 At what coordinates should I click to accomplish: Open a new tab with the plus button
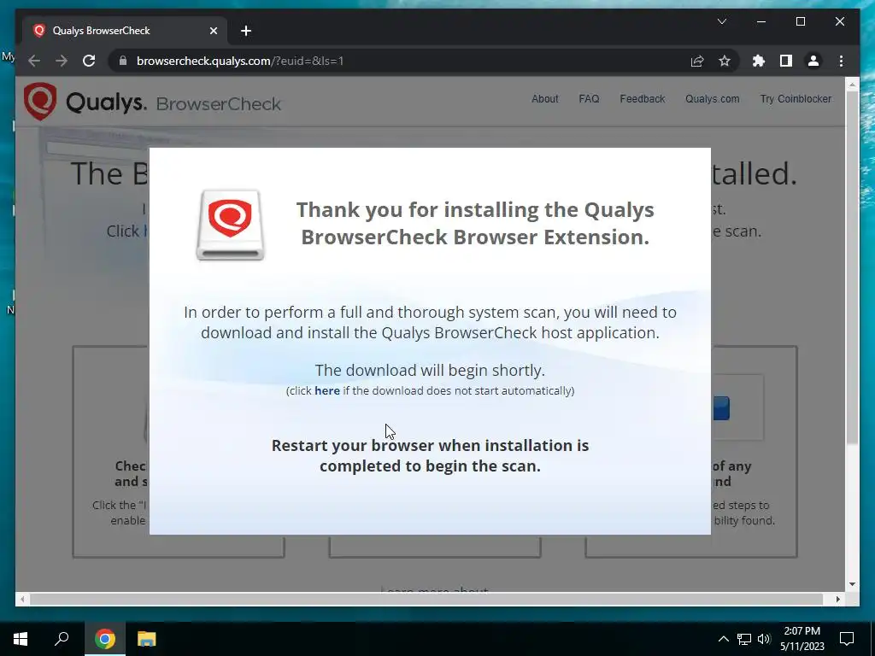(x=246, y=31)
